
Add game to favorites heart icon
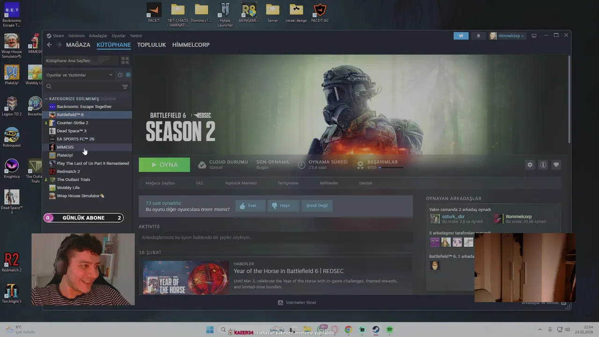556,165
